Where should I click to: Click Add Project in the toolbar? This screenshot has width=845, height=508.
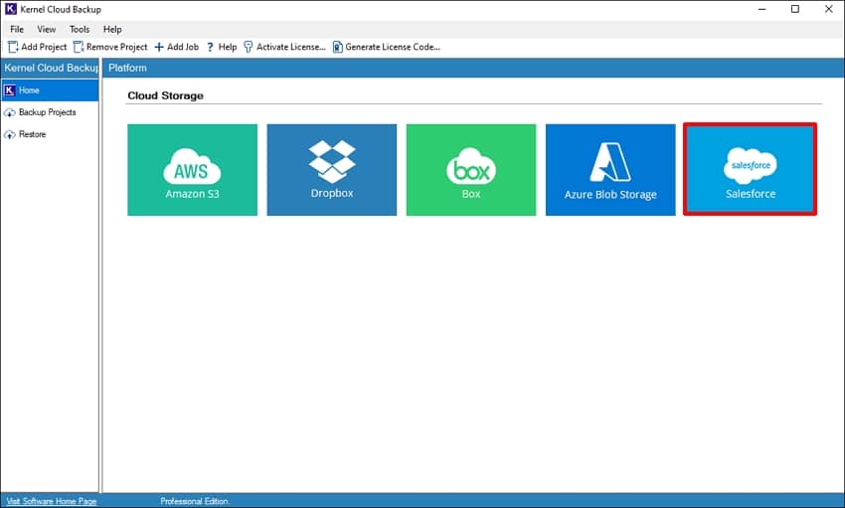37,47
